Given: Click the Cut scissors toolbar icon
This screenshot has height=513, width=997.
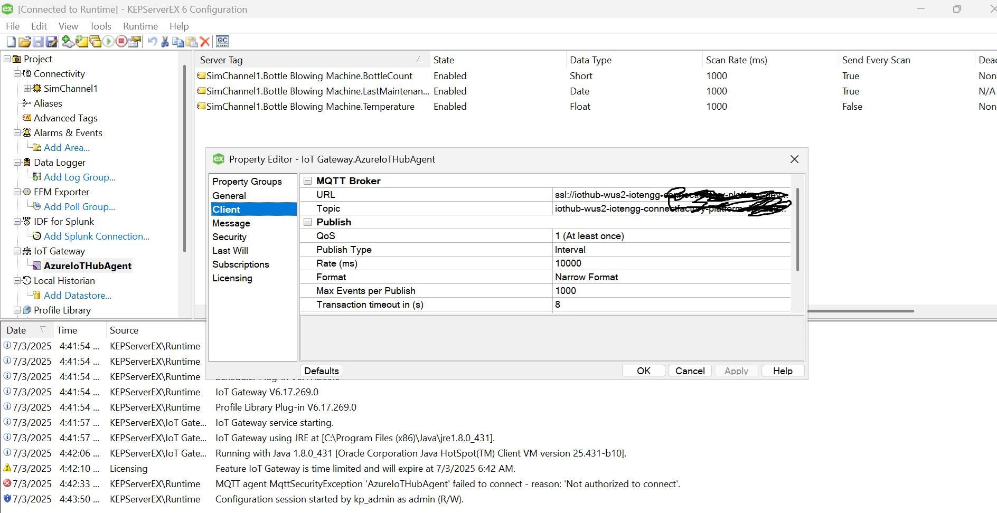Looking at the screenshot, I should pyautogui.click(x=165, y=42).
